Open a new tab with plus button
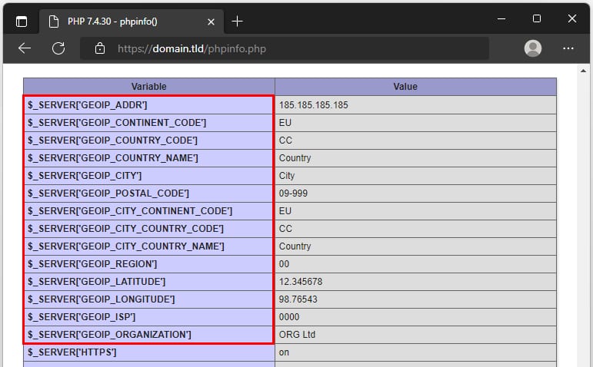Viewport: 593px width, 367px height. [x=237, y=21]
